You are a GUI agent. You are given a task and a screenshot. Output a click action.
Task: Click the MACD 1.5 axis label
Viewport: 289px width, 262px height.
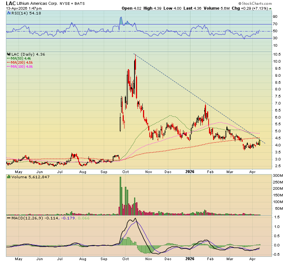pyautogui.click(x=277, y=217)
